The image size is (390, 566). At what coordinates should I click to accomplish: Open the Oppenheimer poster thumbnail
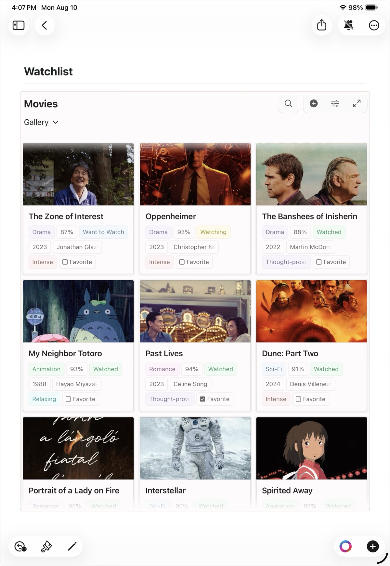click(x=195, y=174)
